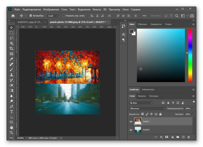Toggle visibility of Слой 0
This screenshot has width=203, height=147.
[x=131, y=130]
